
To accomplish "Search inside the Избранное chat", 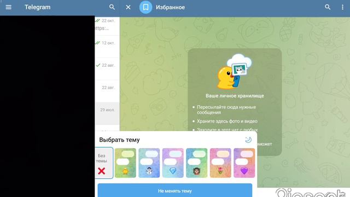I will pyautogui.click(x=328, y=7).
